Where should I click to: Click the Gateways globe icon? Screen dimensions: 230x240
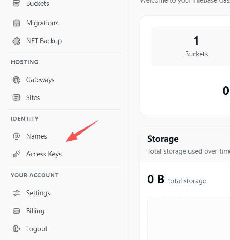pos(16,80)
